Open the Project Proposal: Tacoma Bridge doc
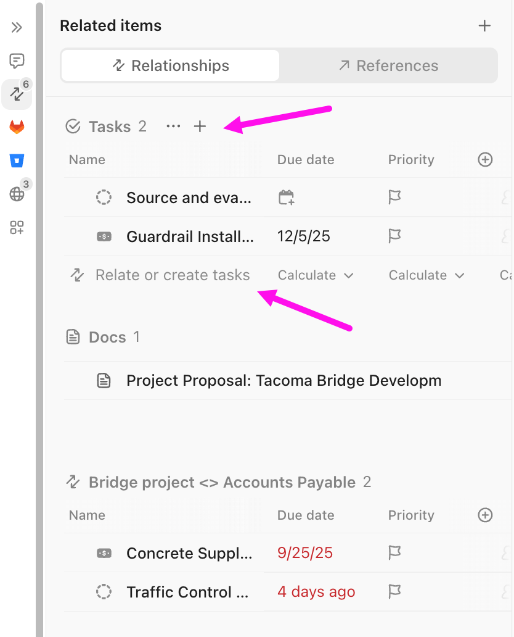Viewport: 514px width, 637px height. click(284, 380)
